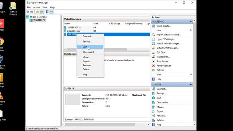Expand the View submenu arrow in Actions

[x=191, y=75]
